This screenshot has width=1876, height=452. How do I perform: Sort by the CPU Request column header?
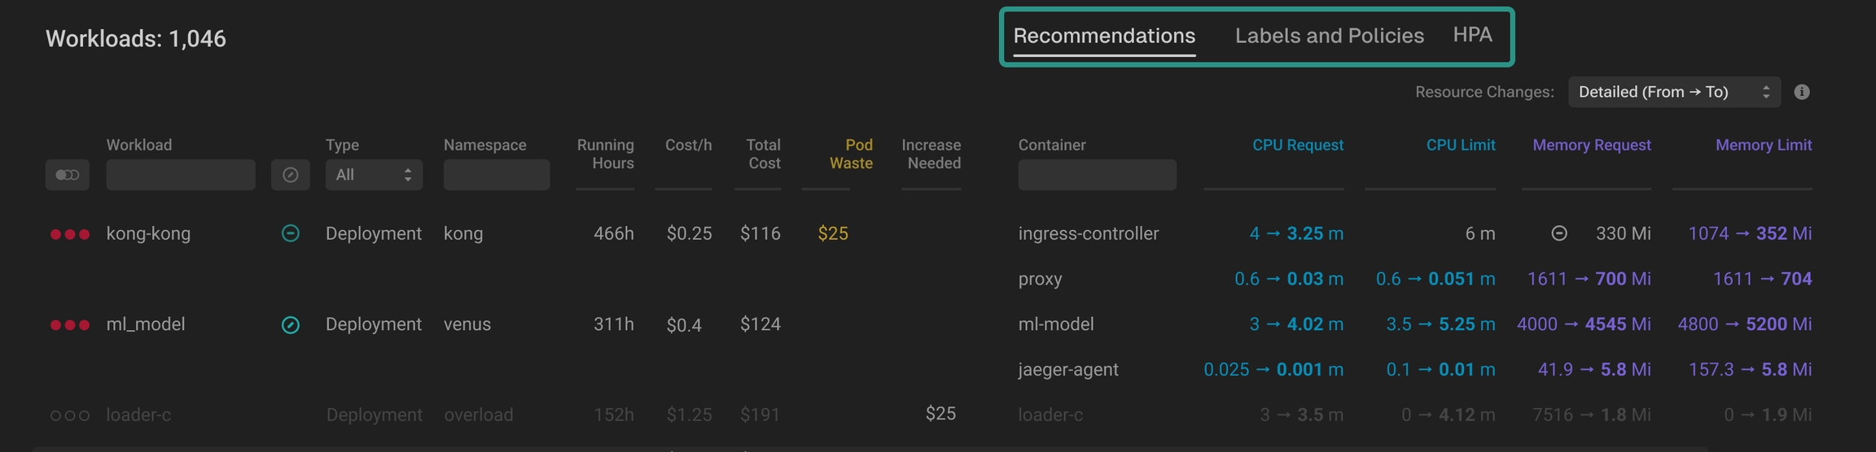(x=1297, y=145)
